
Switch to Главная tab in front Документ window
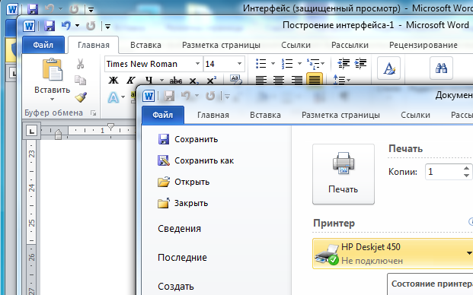click(x=213, y=115)
